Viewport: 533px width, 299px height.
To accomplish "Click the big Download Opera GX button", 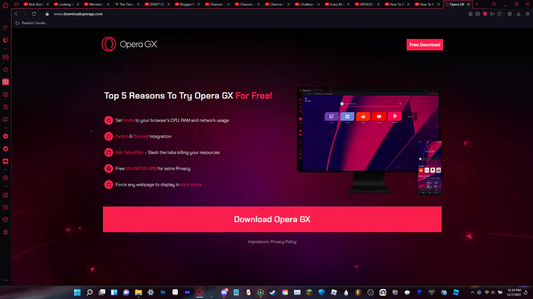I will 272,219.
